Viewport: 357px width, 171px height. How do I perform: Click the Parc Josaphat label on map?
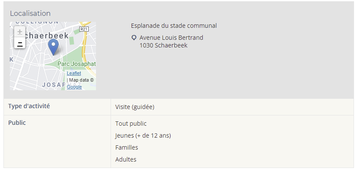[x=76, y=64]
